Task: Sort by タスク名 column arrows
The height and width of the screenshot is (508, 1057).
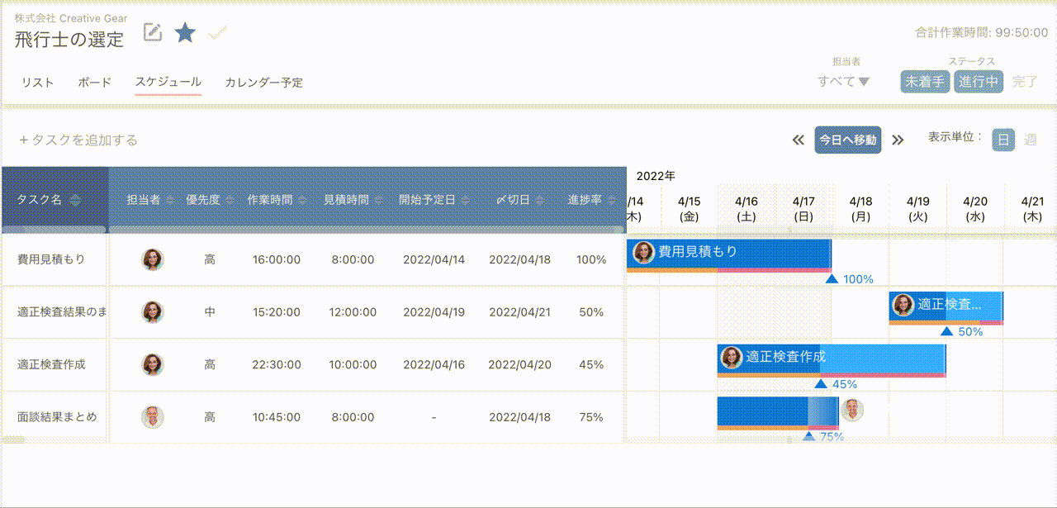Action: tap(75, 200)
